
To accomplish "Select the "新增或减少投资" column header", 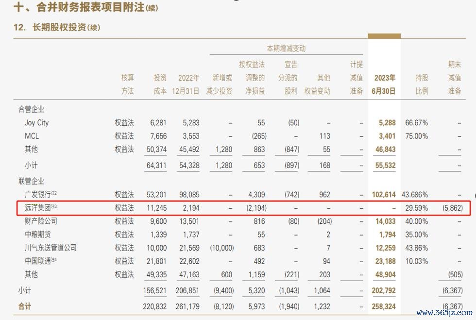I will coord(219,84).
